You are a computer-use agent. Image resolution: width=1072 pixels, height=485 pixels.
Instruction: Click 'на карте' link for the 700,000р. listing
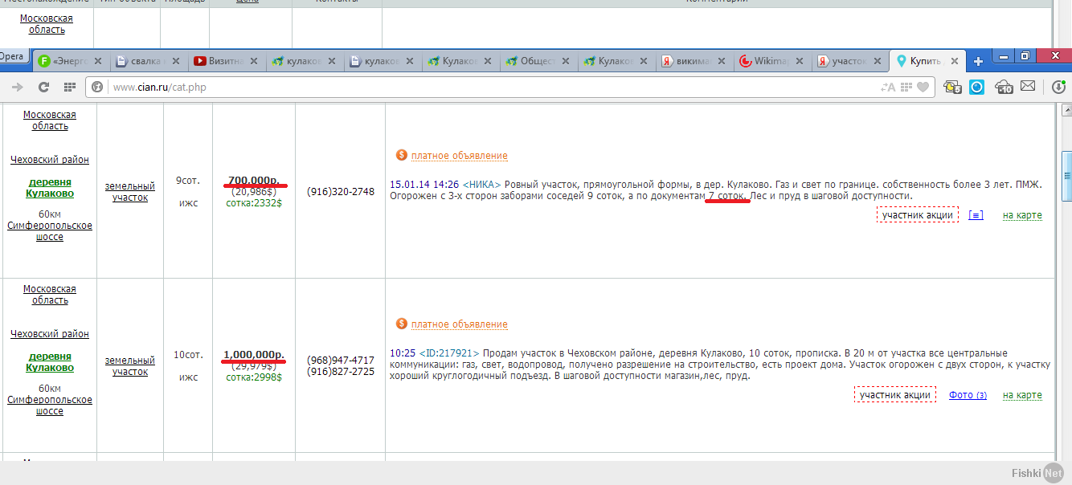coord(1022,215)
